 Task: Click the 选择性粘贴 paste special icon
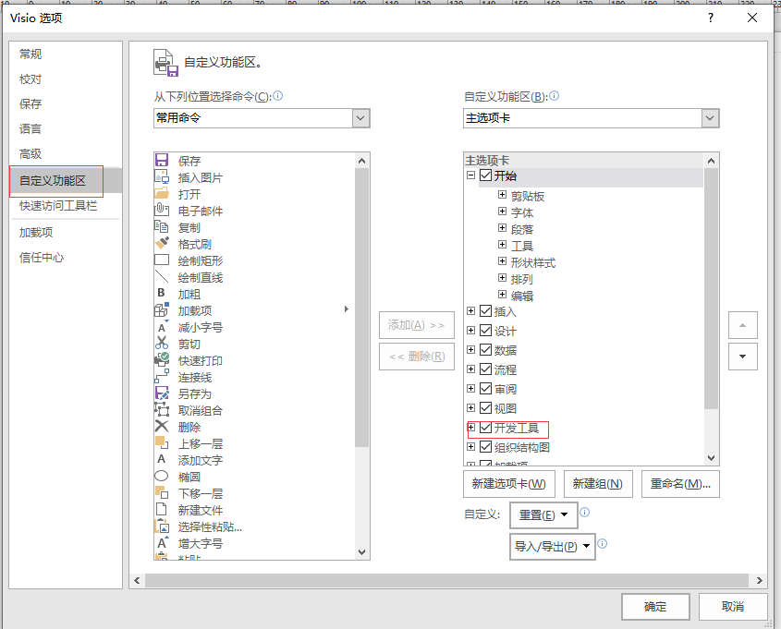point(162,526)
